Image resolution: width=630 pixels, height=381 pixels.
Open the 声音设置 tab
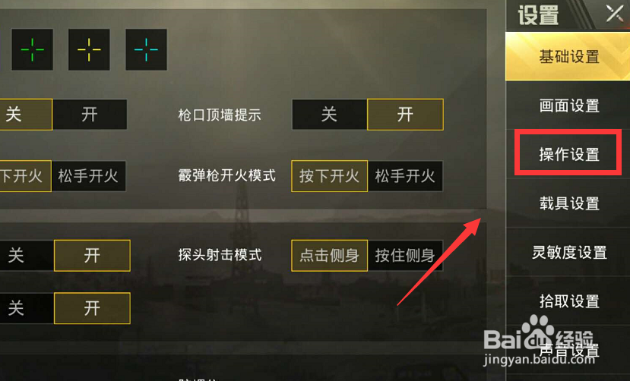tap(568, 350)
